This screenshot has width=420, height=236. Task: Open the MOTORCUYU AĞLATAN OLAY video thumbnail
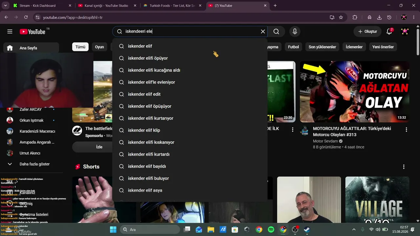click(354, 92)
